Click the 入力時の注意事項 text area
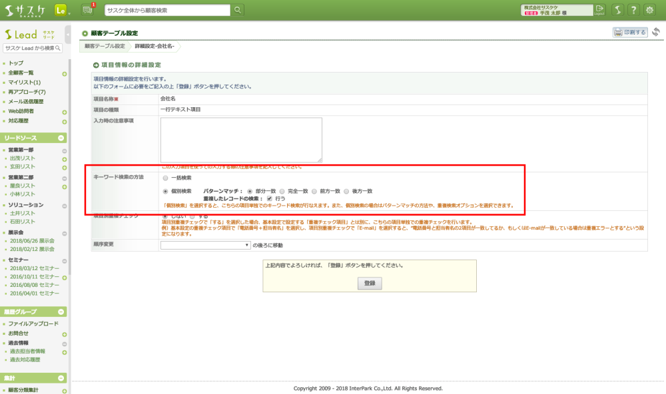 (241, 140)
